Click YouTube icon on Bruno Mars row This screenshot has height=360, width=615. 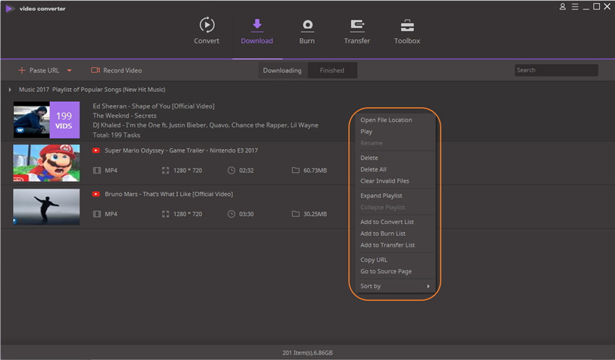(96, 194)
